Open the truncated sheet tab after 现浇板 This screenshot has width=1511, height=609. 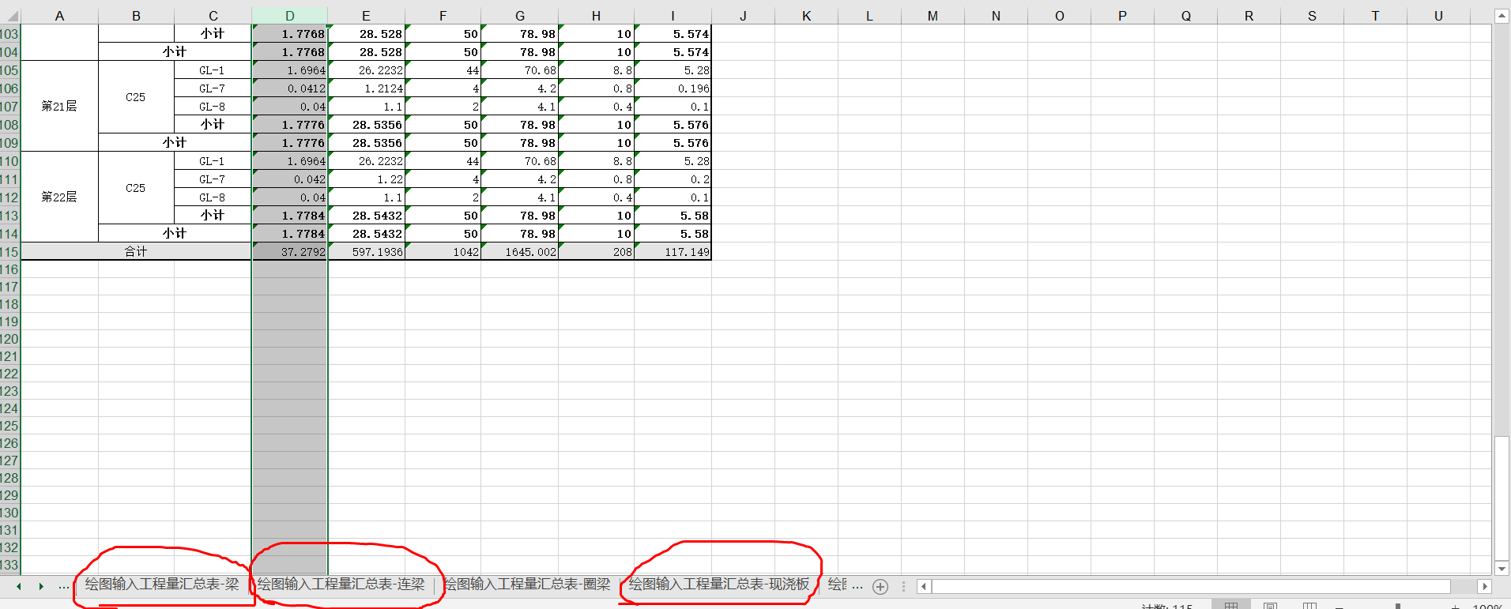tap(838, 585)
